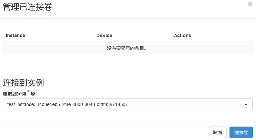Click the large 连接到实例 section heading
This screenshot has height=140, width=256.
point(23,83)
